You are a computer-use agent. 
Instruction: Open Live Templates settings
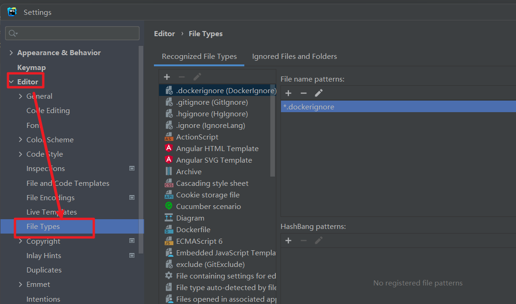point(51,212)
